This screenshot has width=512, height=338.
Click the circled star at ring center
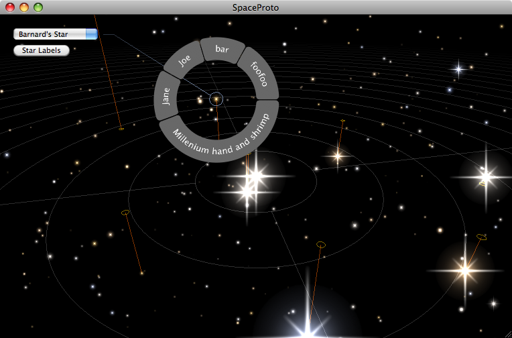click(216, 99)
